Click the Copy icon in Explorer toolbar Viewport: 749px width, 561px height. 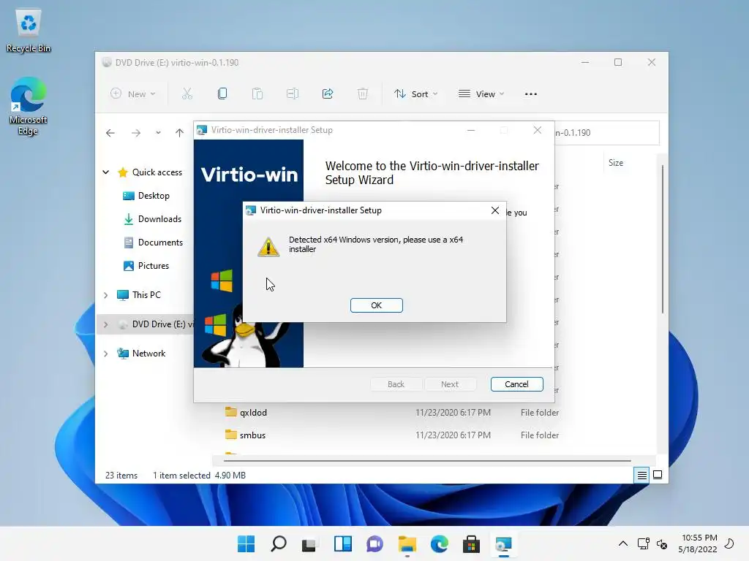pyautogui.click(x=222, y=94)
